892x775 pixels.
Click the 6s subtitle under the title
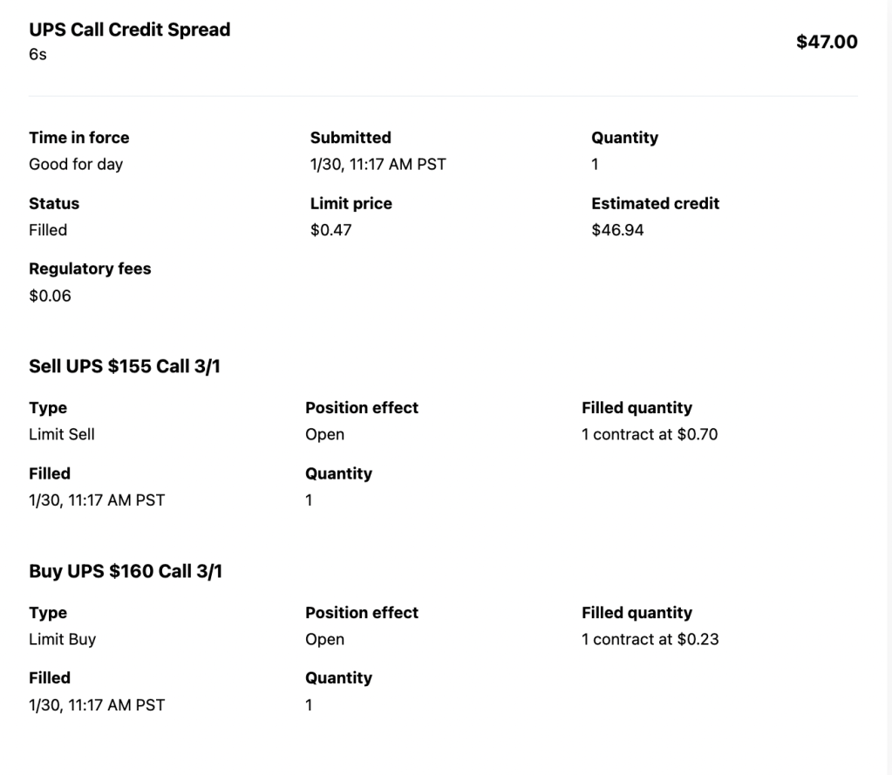pos(38,54)
